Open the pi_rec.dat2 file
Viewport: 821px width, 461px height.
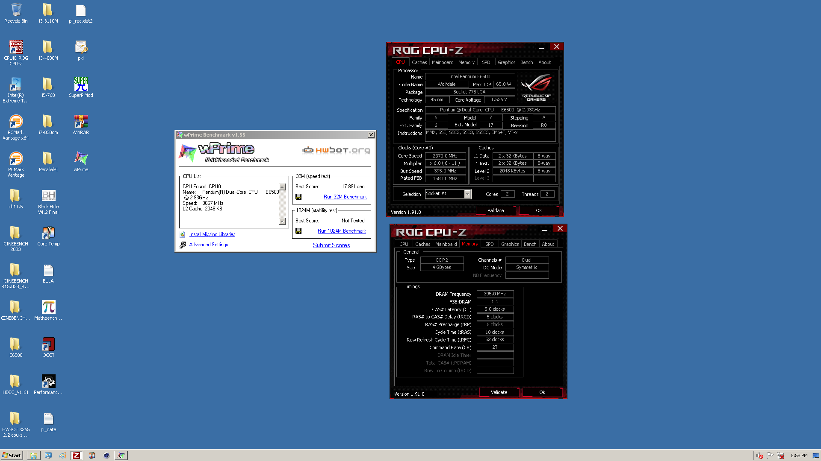click(x=81, y=13)
